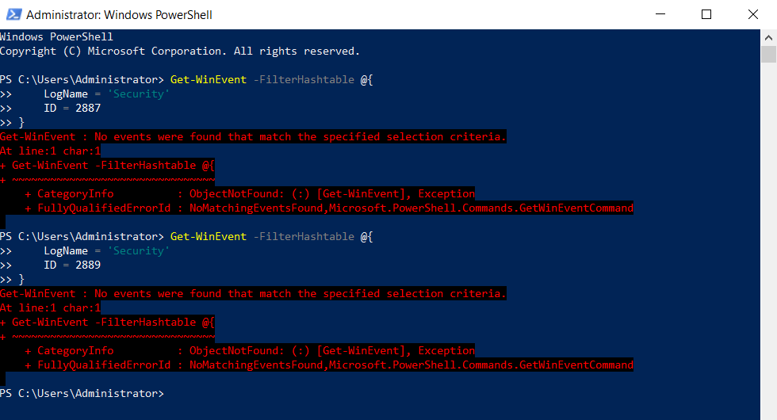
Task: Click the second 'No events were found' error
Action: coord(252,294)
